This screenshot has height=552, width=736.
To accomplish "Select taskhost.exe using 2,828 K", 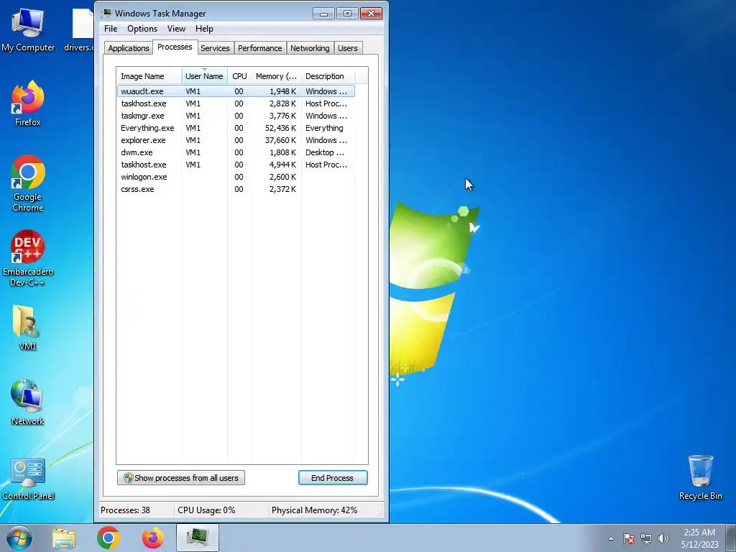I will click(x=236, y=103).
